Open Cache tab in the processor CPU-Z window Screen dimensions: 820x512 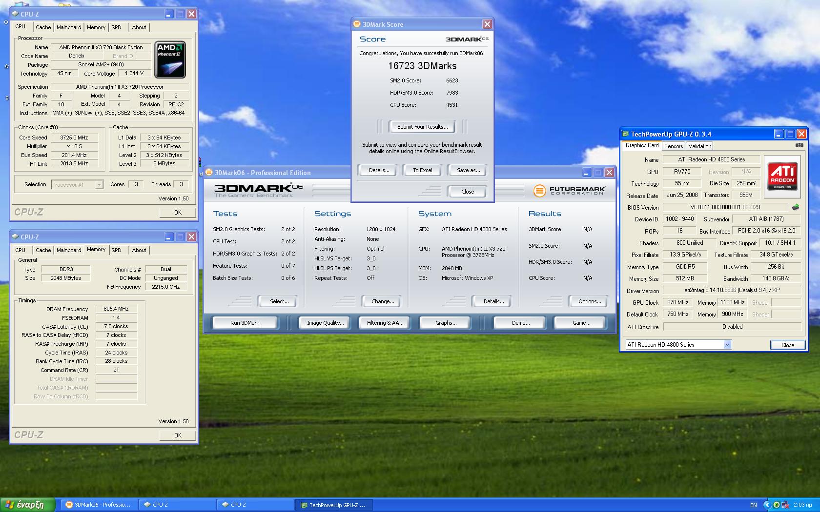pos(43,27)
